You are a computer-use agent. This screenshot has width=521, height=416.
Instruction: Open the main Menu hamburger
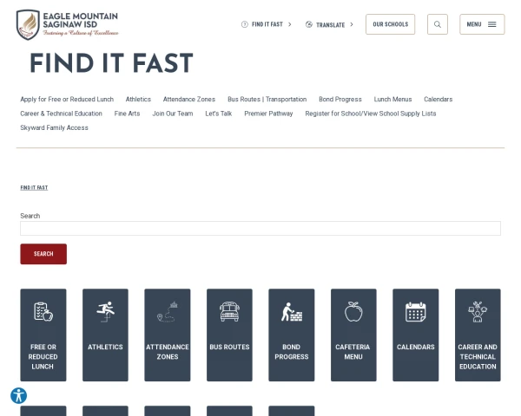(482, 24)
